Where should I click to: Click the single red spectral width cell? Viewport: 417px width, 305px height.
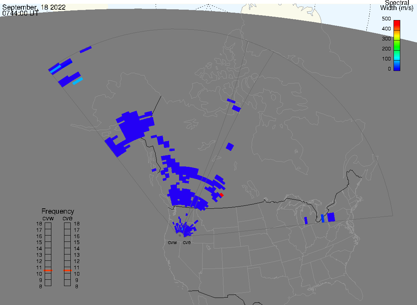(221, 195)
